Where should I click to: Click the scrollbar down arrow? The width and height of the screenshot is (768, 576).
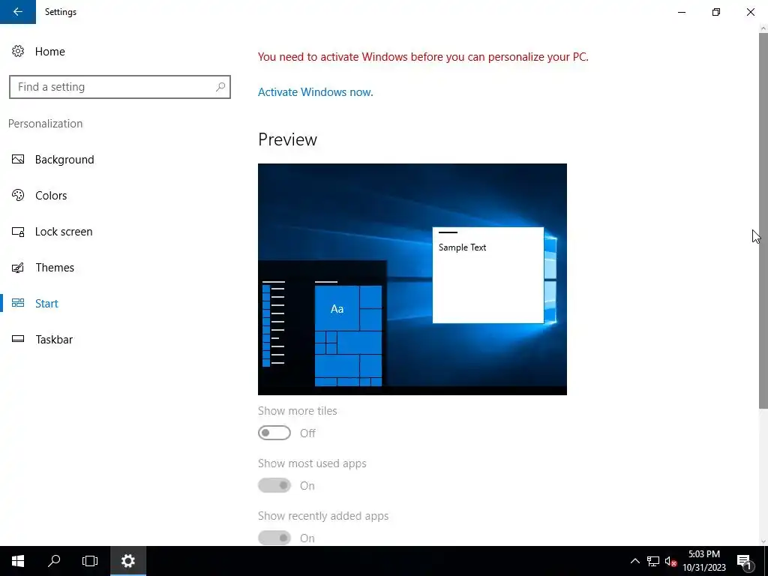click(x=763, y=541)
